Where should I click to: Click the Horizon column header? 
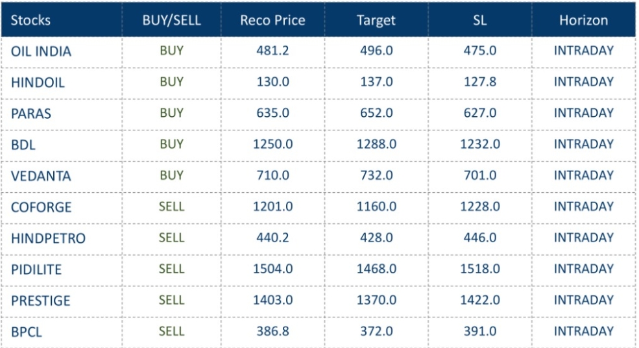coord(583,20)
